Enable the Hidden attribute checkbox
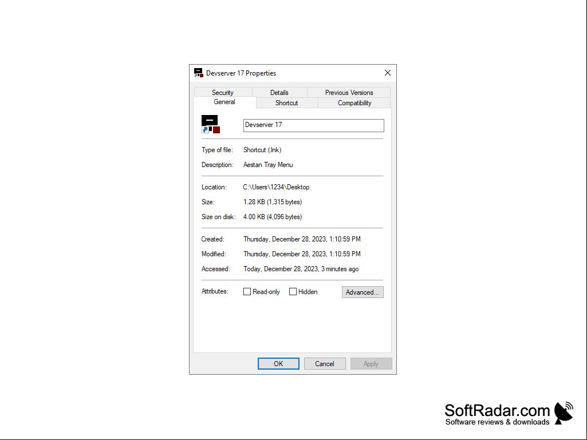 tap(293, 292)
